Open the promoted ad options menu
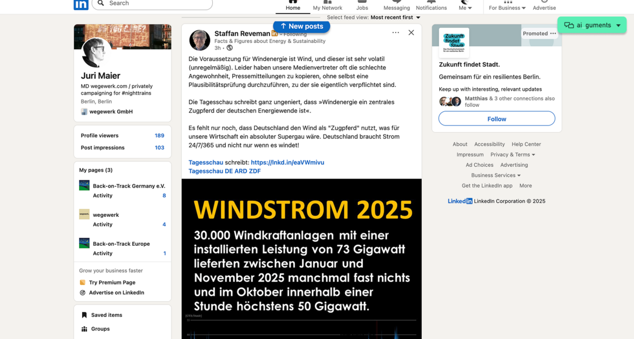634x339 pixels. tap(553, 33)
